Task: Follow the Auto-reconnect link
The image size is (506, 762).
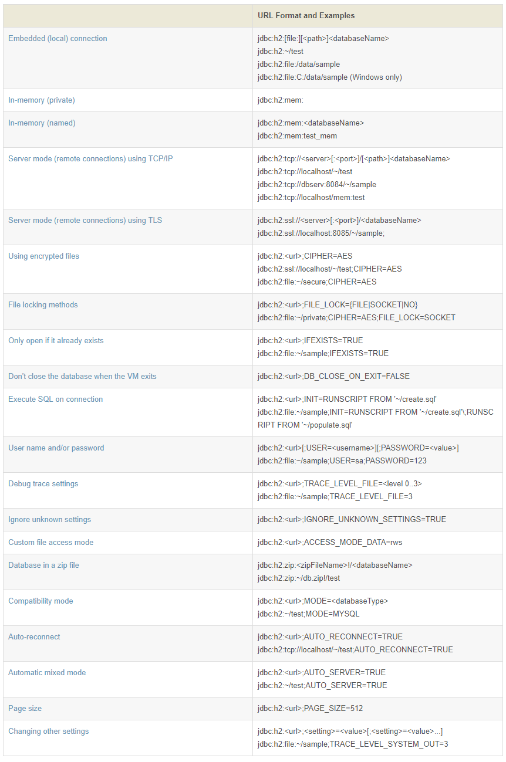Action: (x=34, y=637)
